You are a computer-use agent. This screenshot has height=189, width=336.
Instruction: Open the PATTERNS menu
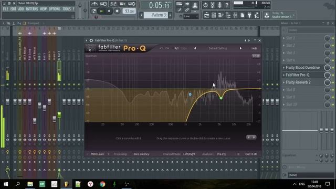coord(31,9)
